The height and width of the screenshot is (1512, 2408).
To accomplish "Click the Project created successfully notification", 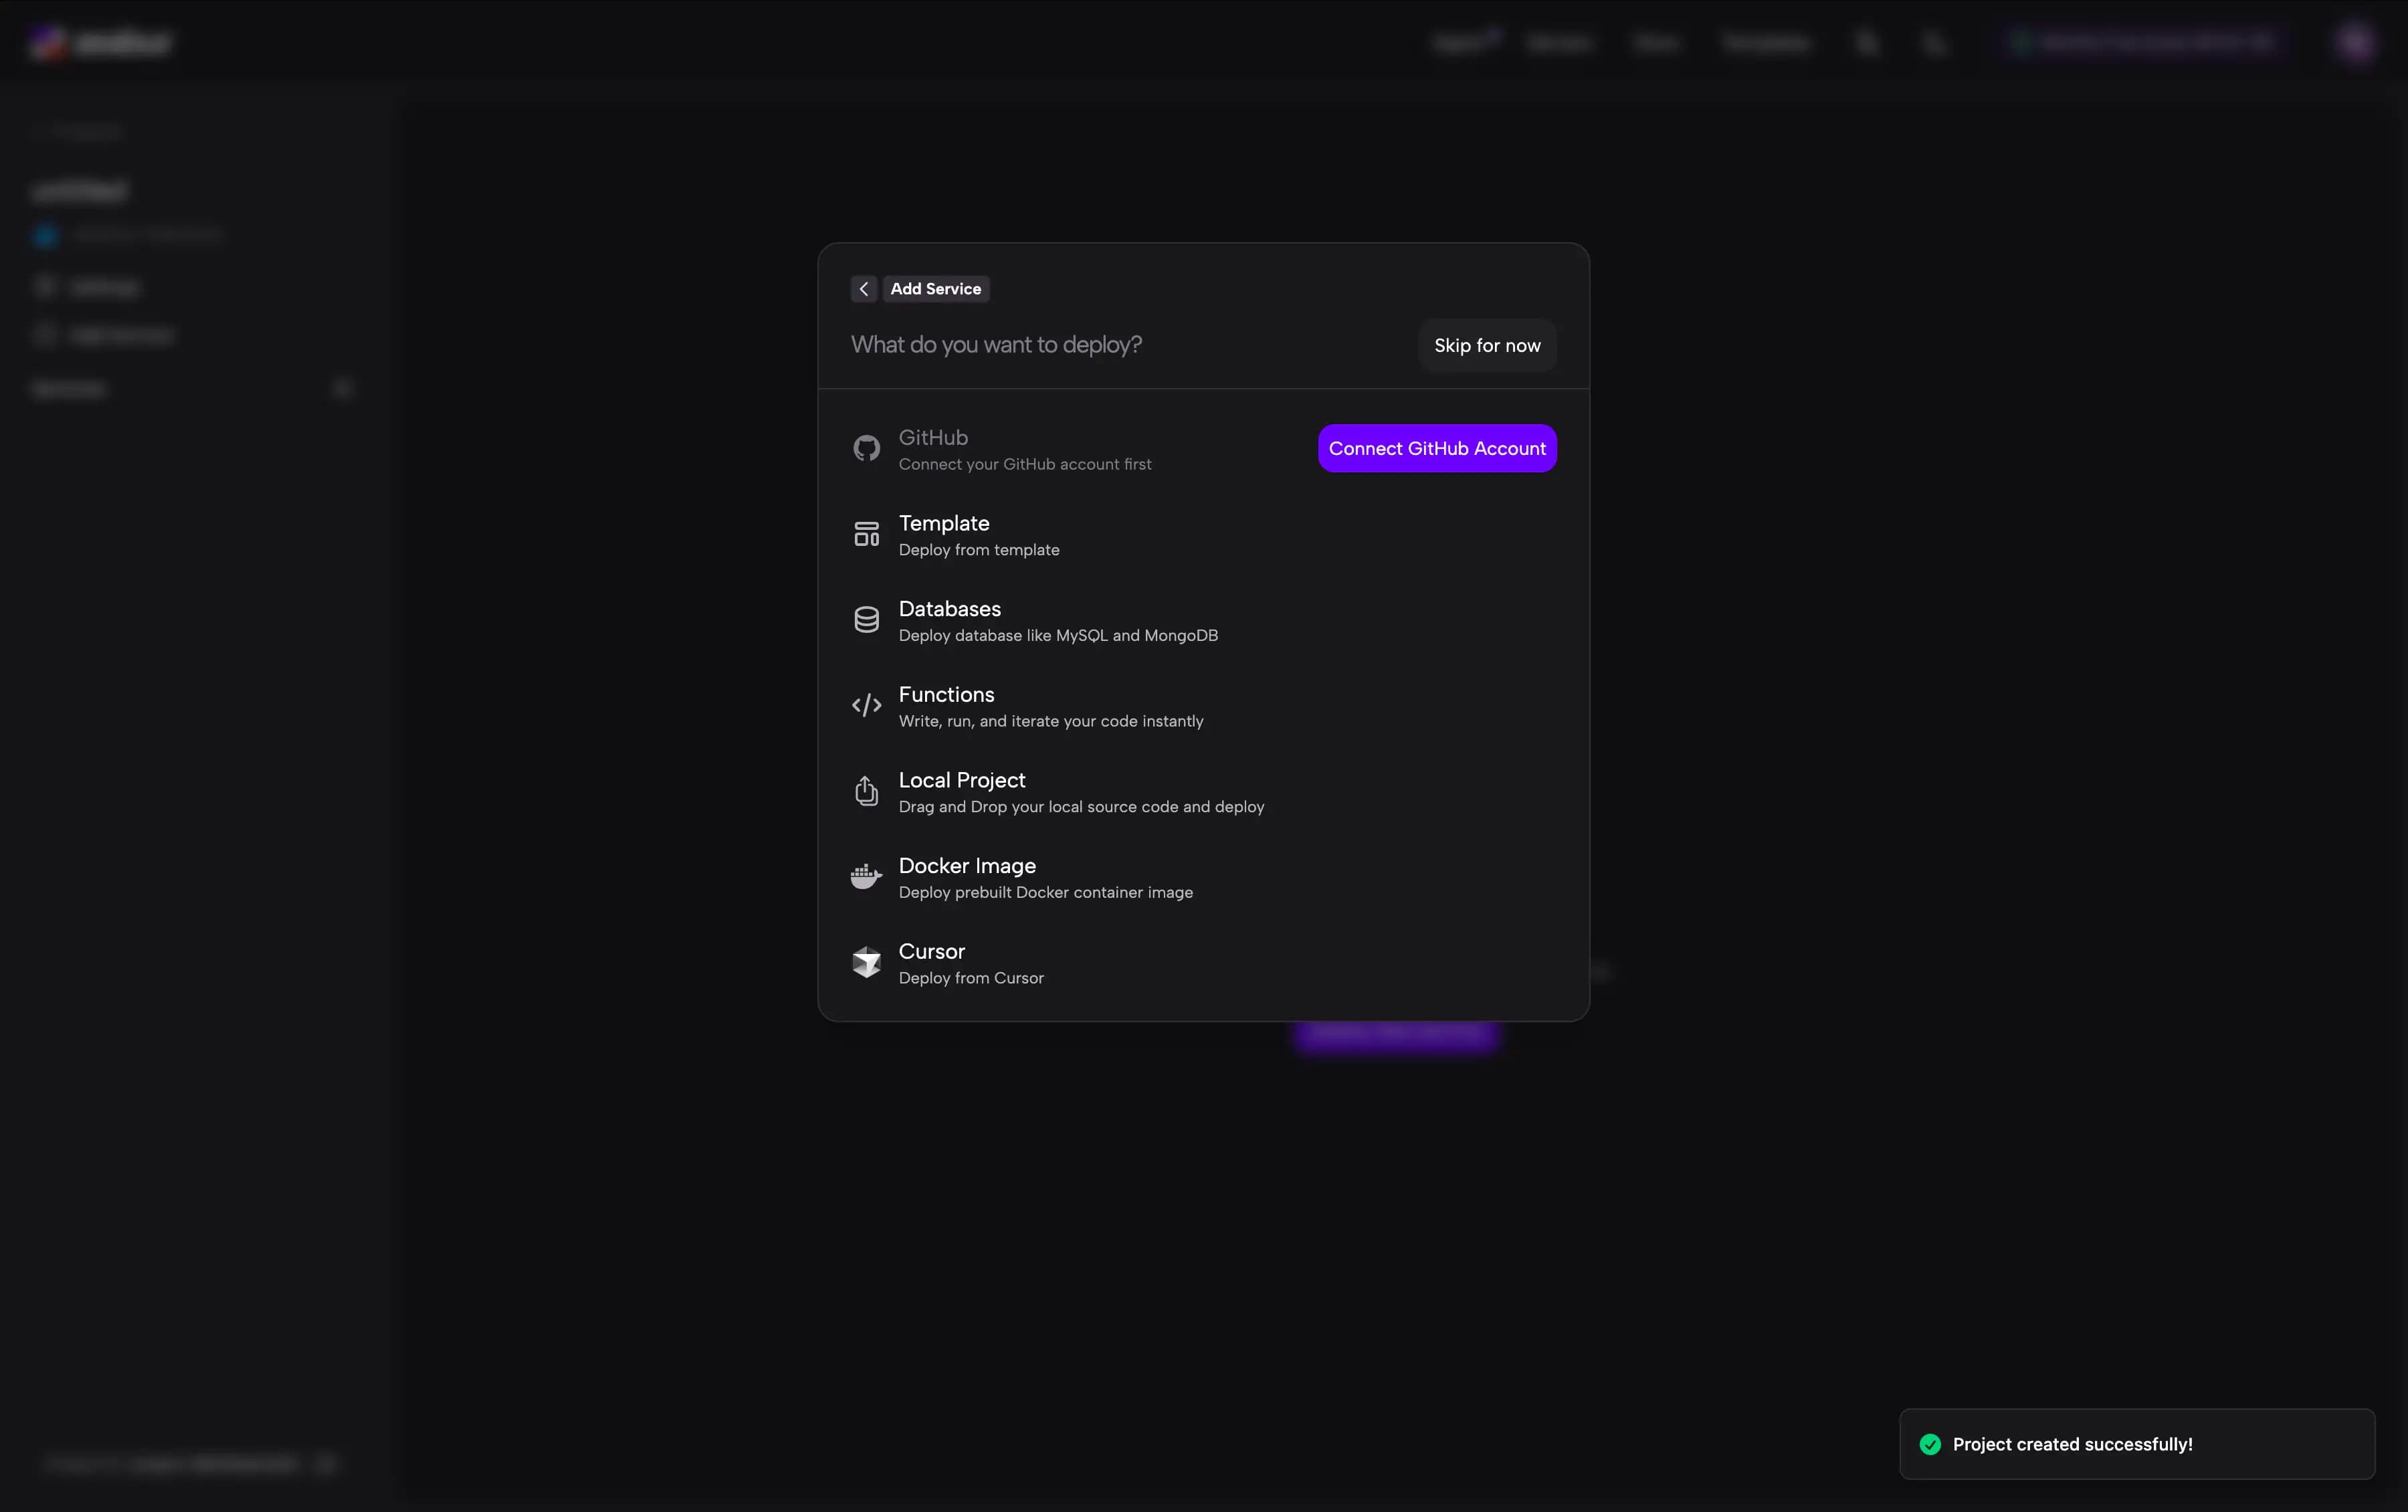I will point(2136,1443).
